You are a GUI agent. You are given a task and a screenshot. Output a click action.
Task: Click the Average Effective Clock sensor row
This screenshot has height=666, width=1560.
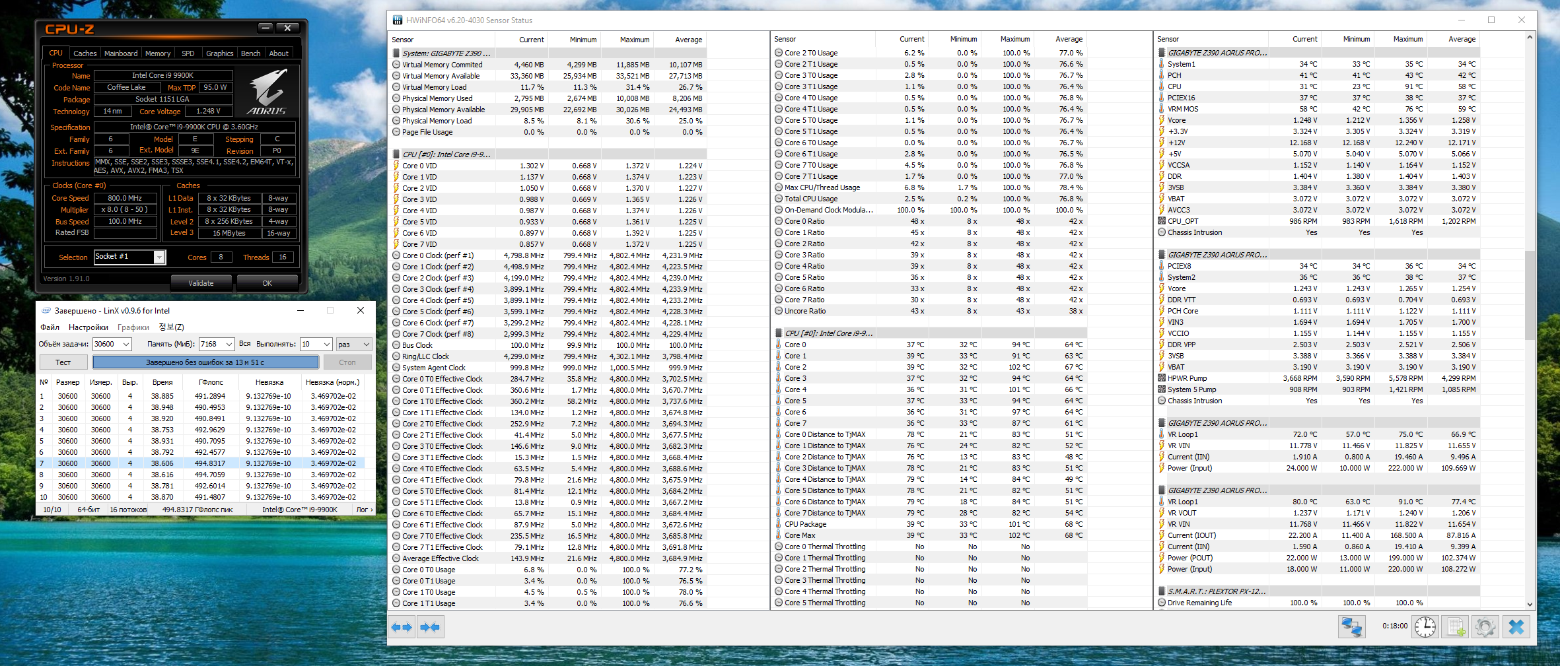point(548,558)
